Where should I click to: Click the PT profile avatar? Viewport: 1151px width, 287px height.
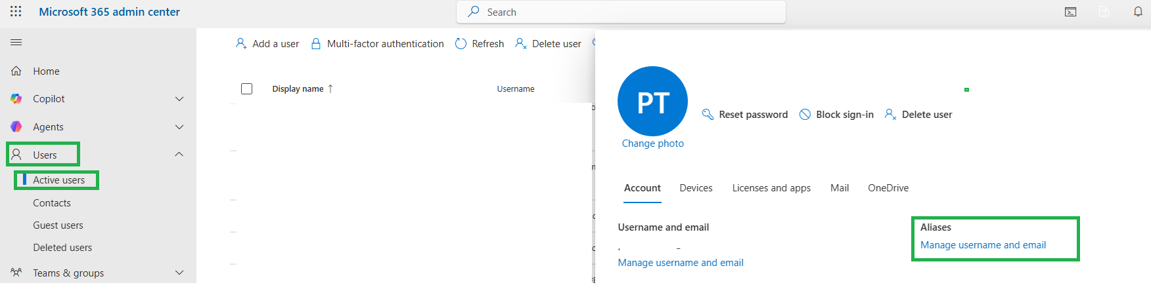[x=652, y=101]
